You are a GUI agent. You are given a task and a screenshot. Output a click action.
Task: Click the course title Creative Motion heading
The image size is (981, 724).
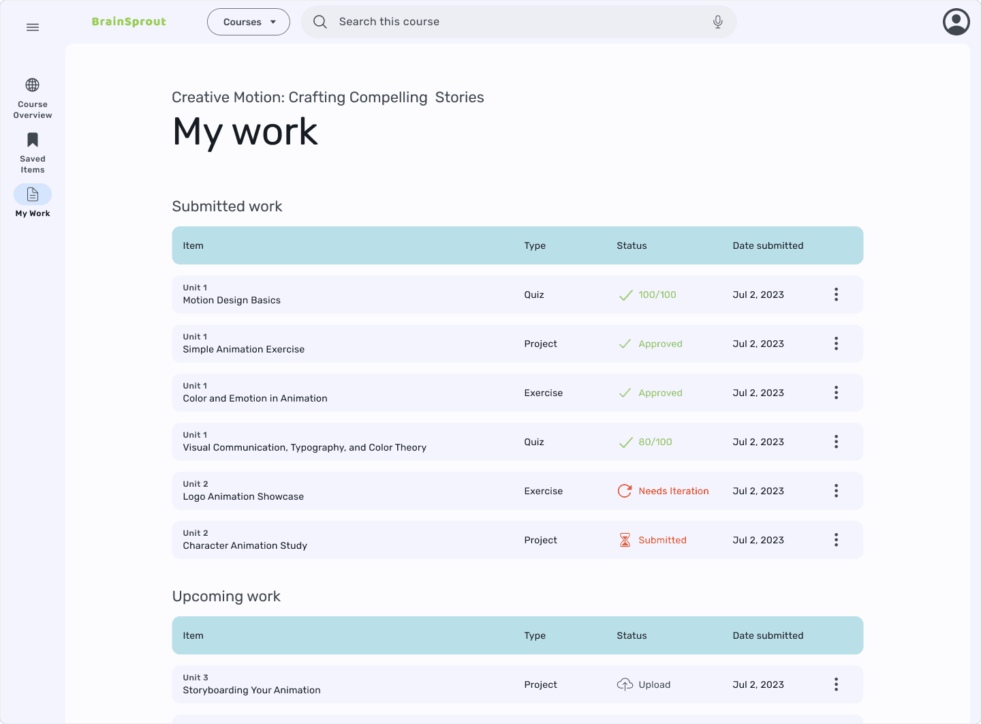pyautogui.click(x=328, y=97)
